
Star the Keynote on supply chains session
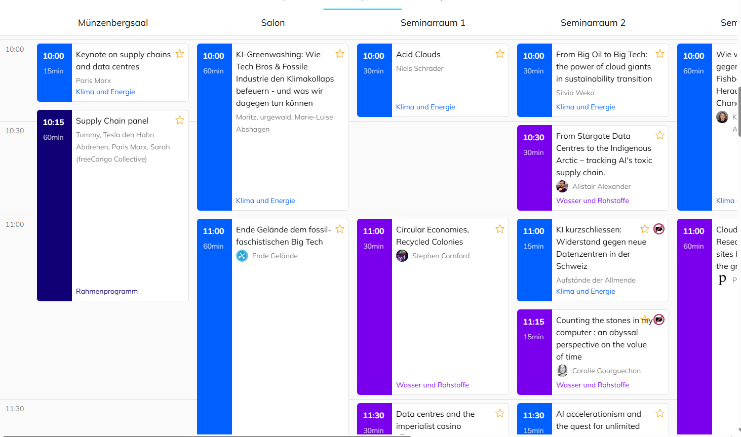click(180, 54)
